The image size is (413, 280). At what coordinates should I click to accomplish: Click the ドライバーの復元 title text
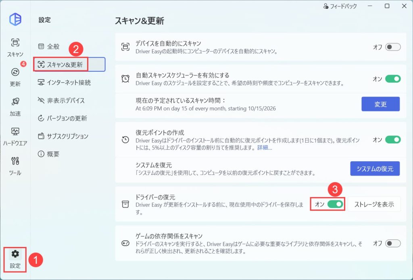tap(155, 197)
